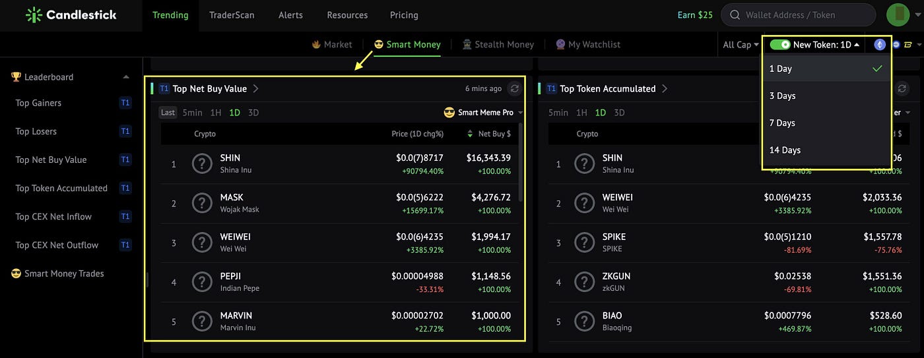Image resolution: width=924 pixels, height=358 pixels.
Task: Open the green user avatar
Action: (898, 15)
